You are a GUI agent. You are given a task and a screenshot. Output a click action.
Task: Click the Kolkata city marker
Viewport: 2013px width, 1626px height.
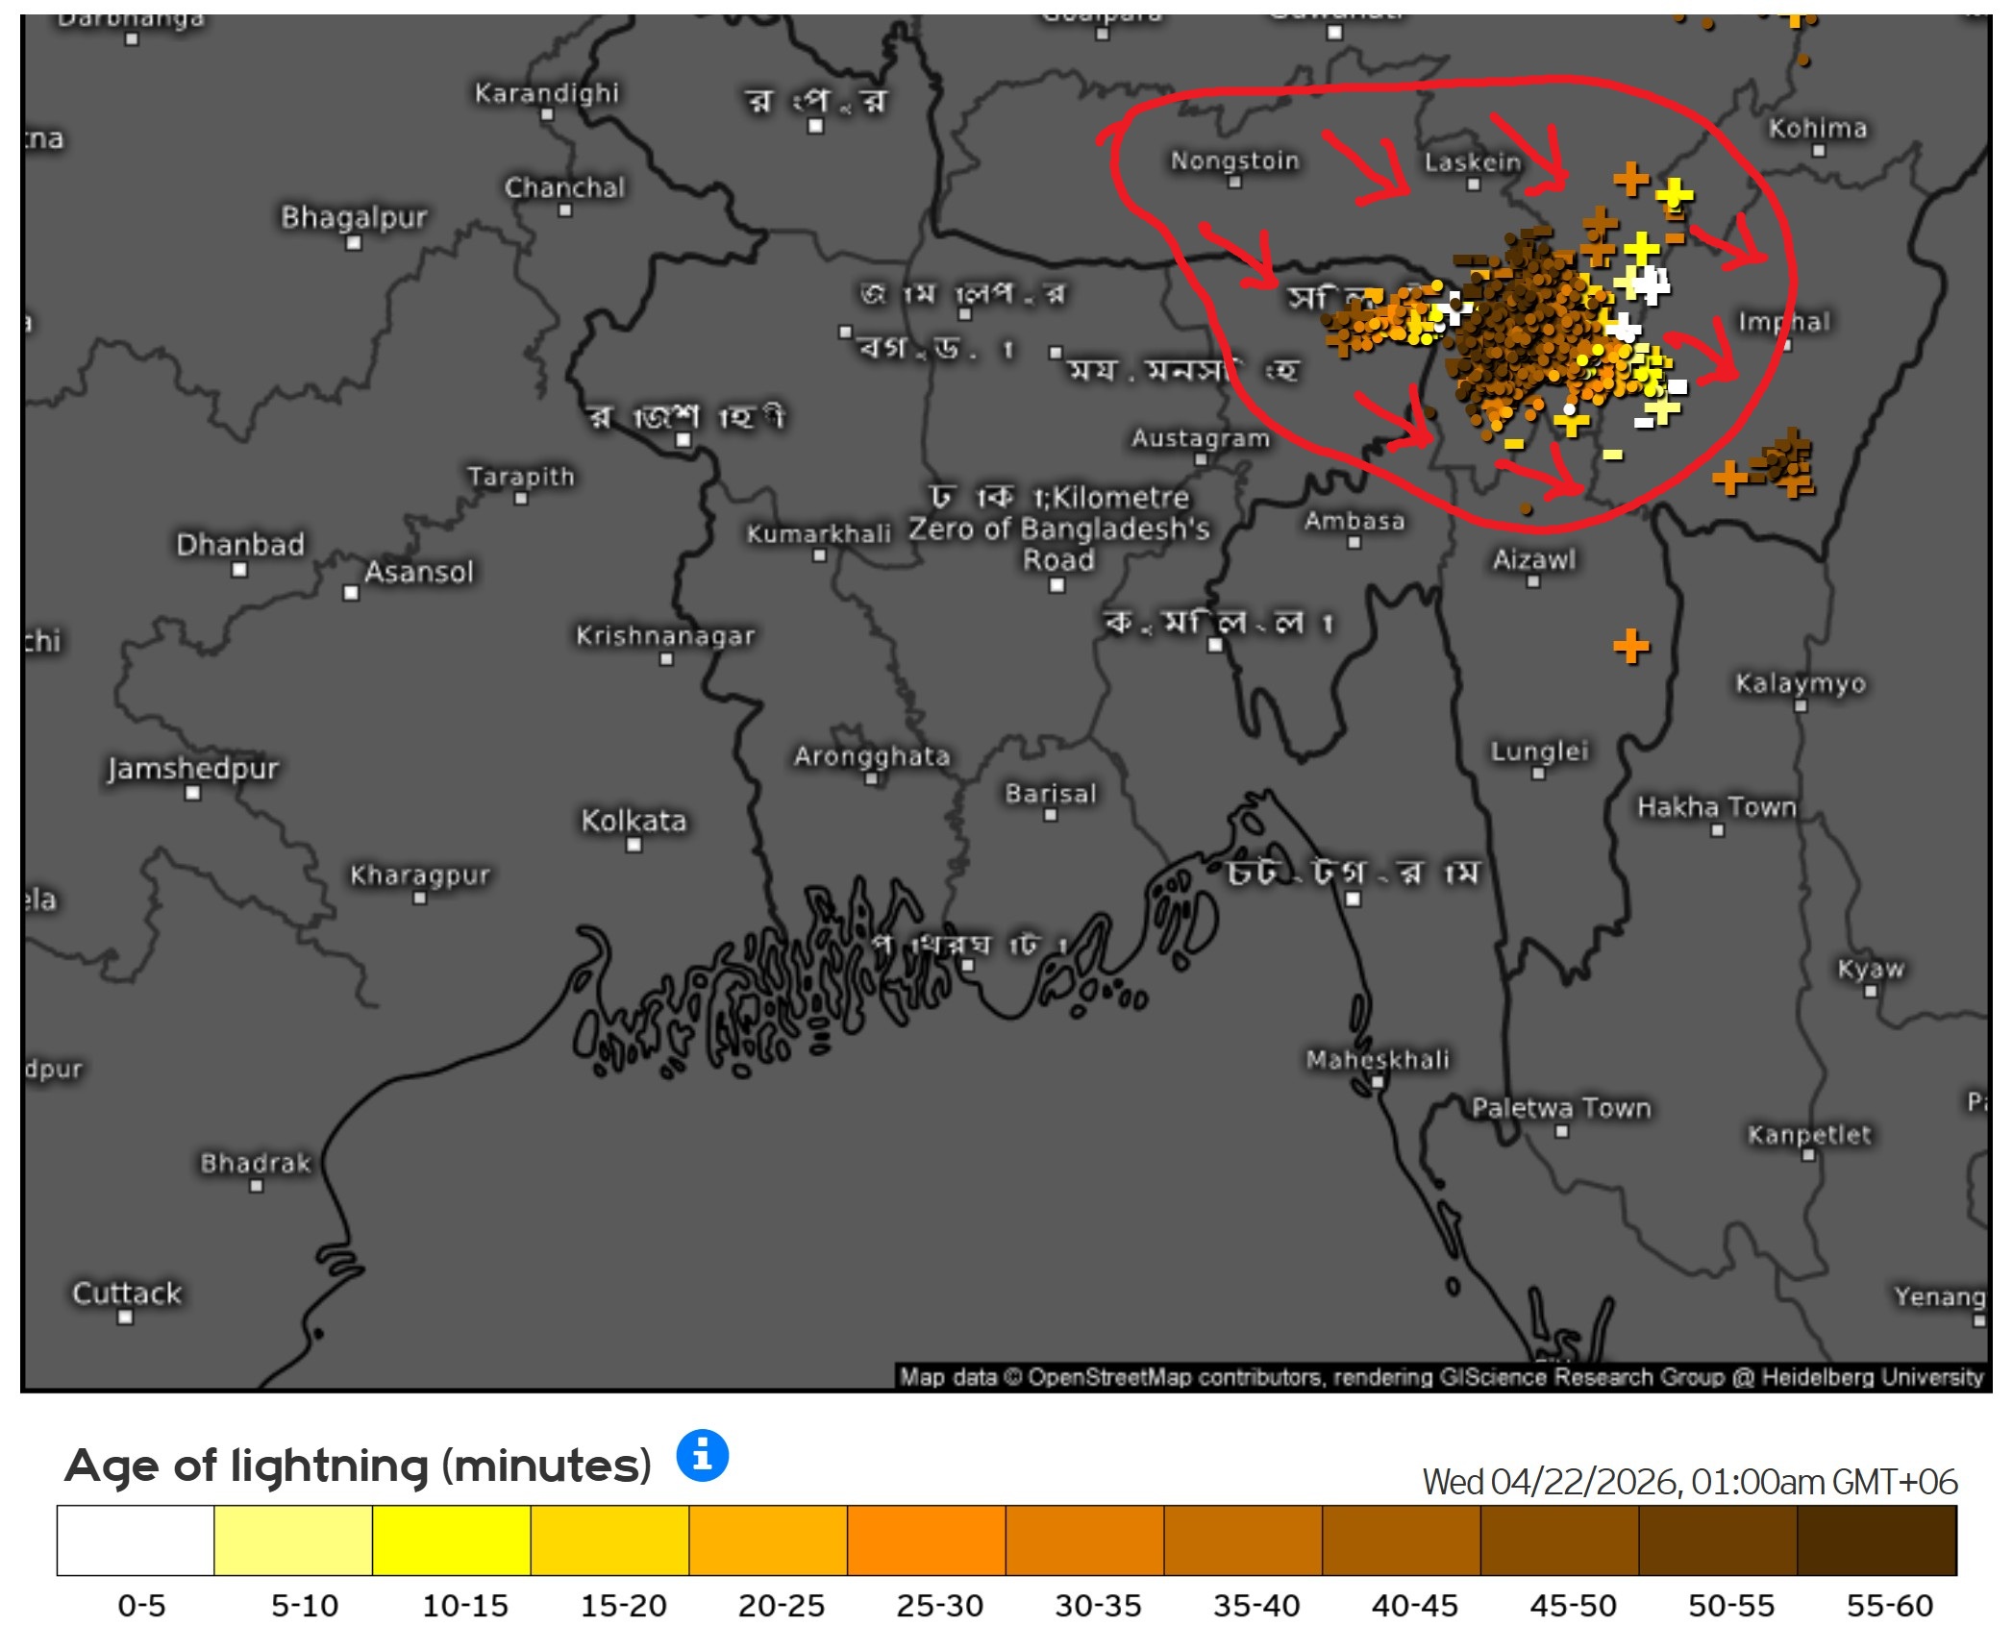click(634, 846)
